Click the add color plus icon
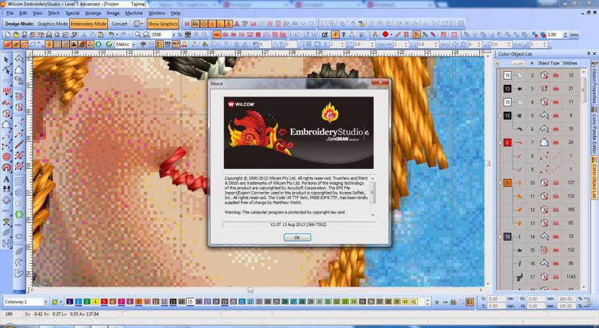599x328 pixels. [x=436, y=302]
